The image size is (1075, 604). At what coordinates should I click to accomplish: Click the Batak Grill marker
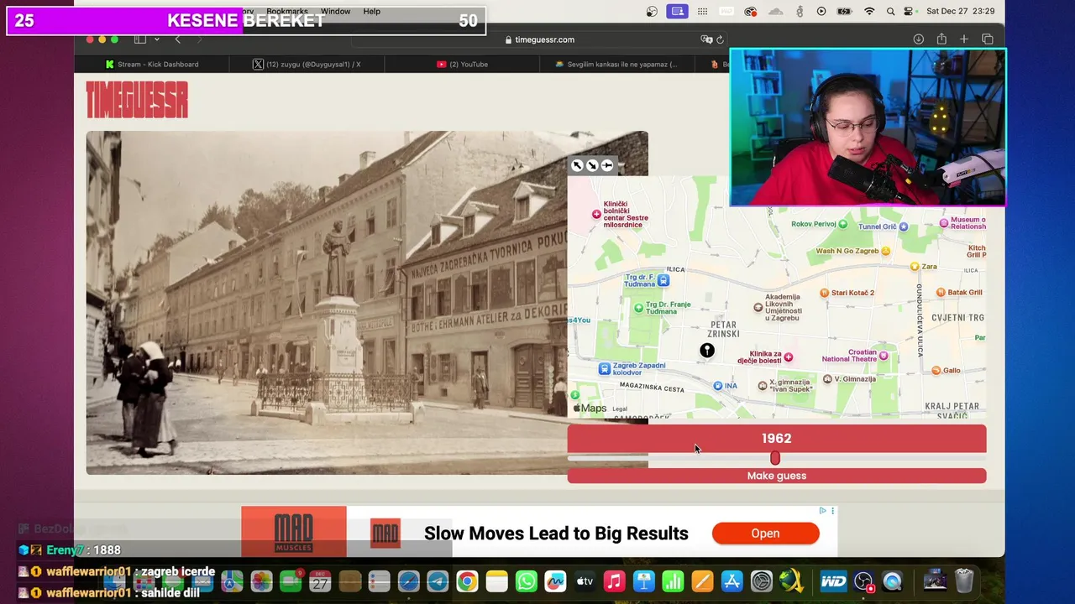(x=941, y=293)
